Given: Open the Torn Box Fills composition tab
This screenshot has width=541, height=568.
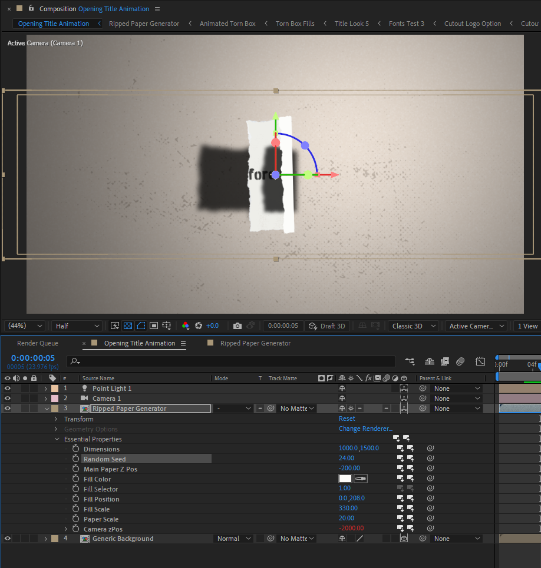Looking at the screenshot, I should click(x=295, y=24).
